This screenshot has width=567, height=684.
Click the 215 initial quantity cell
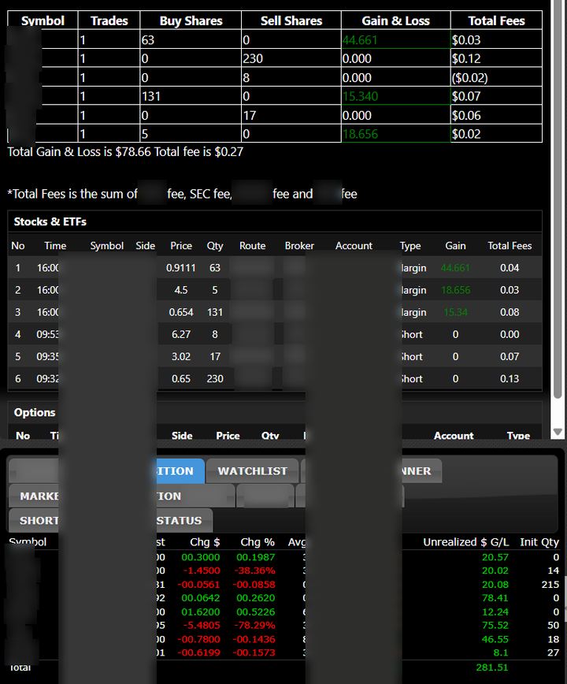(x=550, y=585)
